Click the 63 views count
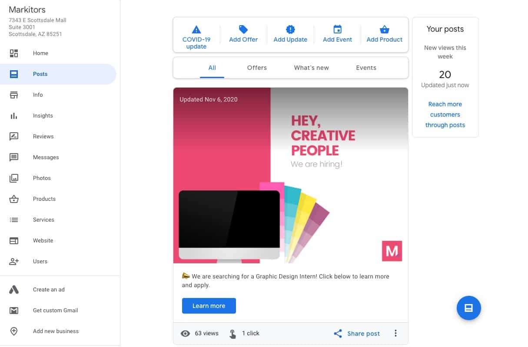The image size is (528, 347). click(x=207, y=334)
